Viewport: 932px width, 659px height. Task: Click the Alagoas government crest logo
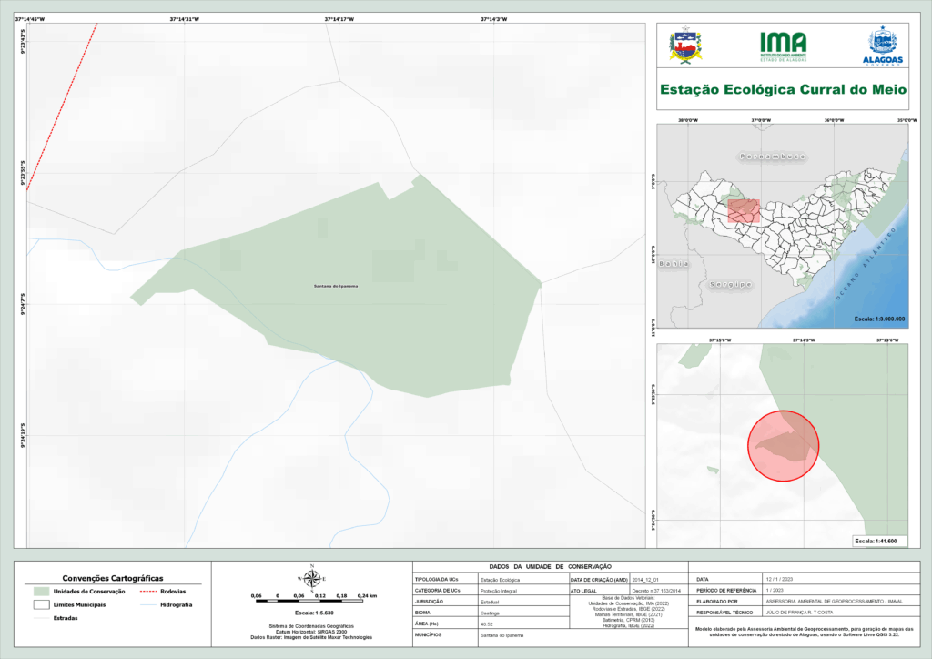pyautogui.click(x=881, y=45)
